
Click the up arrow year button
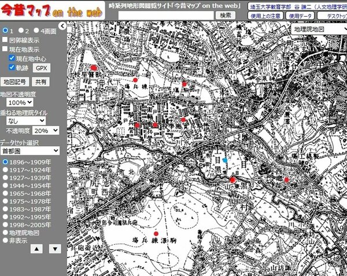[x=37, y=249]
